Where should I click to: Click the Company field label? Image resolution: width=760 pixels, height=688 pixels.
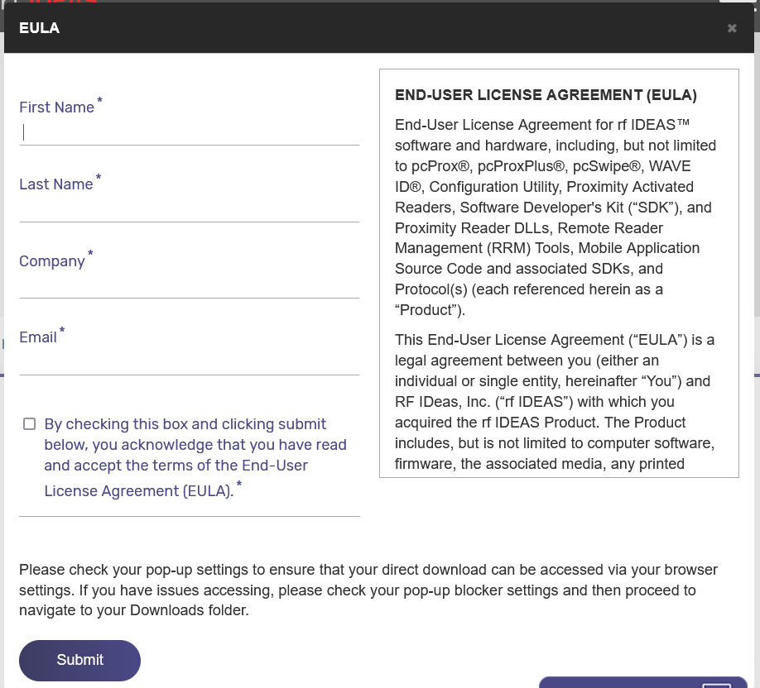tap(51, 261)
